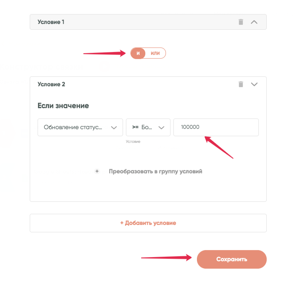Screen dimensions: 296x281
Task: Delete Условие 1 with its trash icon
Action: tap(241, 22)
